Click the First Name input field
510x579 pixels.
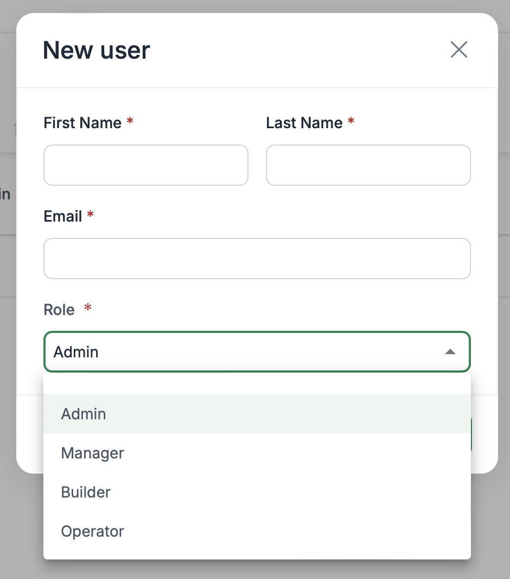[x=145, y=165]
